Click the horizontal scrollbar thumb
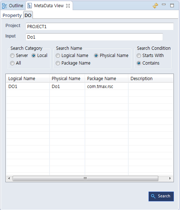The width and height of the screenshot is (180, 210). (x=85, y=178)
